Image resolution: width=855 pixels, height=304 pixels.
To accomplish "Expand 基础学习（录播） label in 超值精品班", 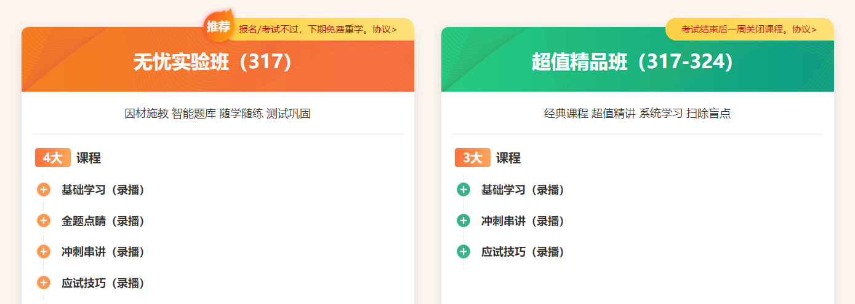I will (x=523, y=190).
